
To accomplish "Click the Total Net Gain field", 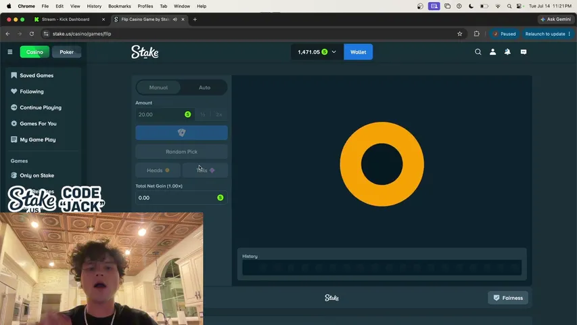I will point(181,198).
